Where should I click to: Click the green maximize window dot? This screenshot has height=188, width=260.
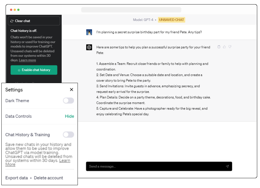[x=18, y=10]
